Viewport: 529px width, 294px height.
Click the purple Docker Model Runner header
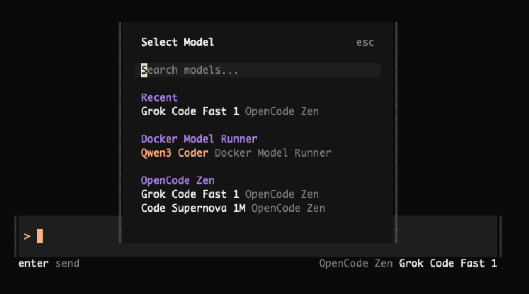pyautogui.click(x=199, y=139)
